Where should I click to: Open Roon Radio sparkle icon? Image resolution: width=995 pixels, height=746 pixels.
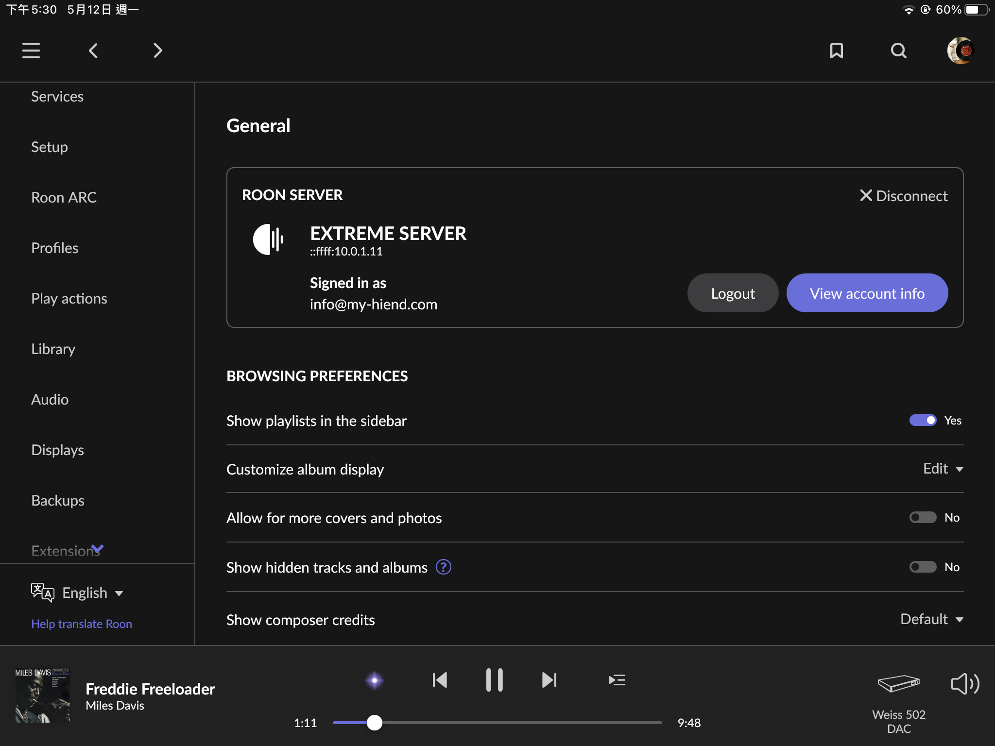click(x=374, y=680)
